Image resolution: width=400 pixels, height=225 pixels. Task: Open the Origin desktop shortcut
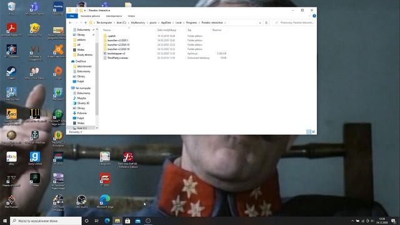58,72
